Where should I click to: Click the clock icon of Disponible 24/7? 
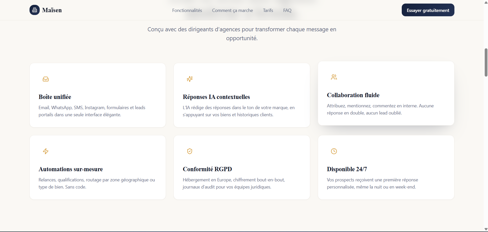coord(334,151)
